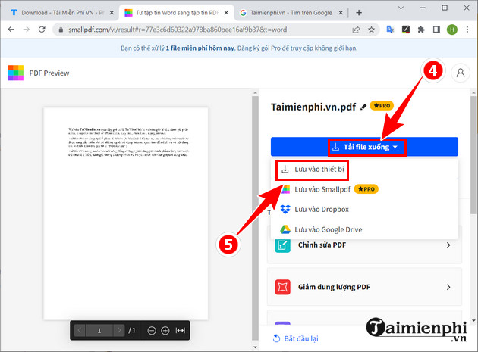Open Google Translate extension icon

pyautogui.click(x=390, y=30)
